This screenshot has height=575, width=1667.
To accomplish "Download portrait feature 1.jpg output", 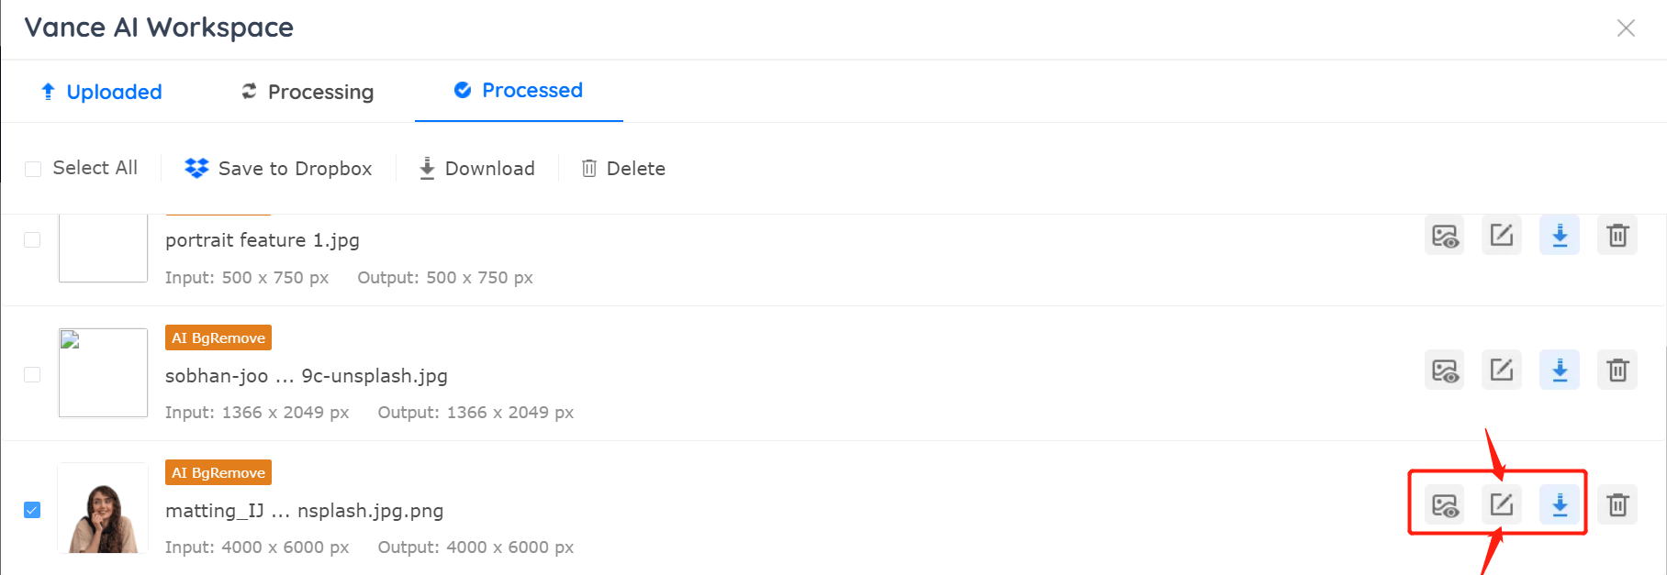I will click(x=1560, y=235).
